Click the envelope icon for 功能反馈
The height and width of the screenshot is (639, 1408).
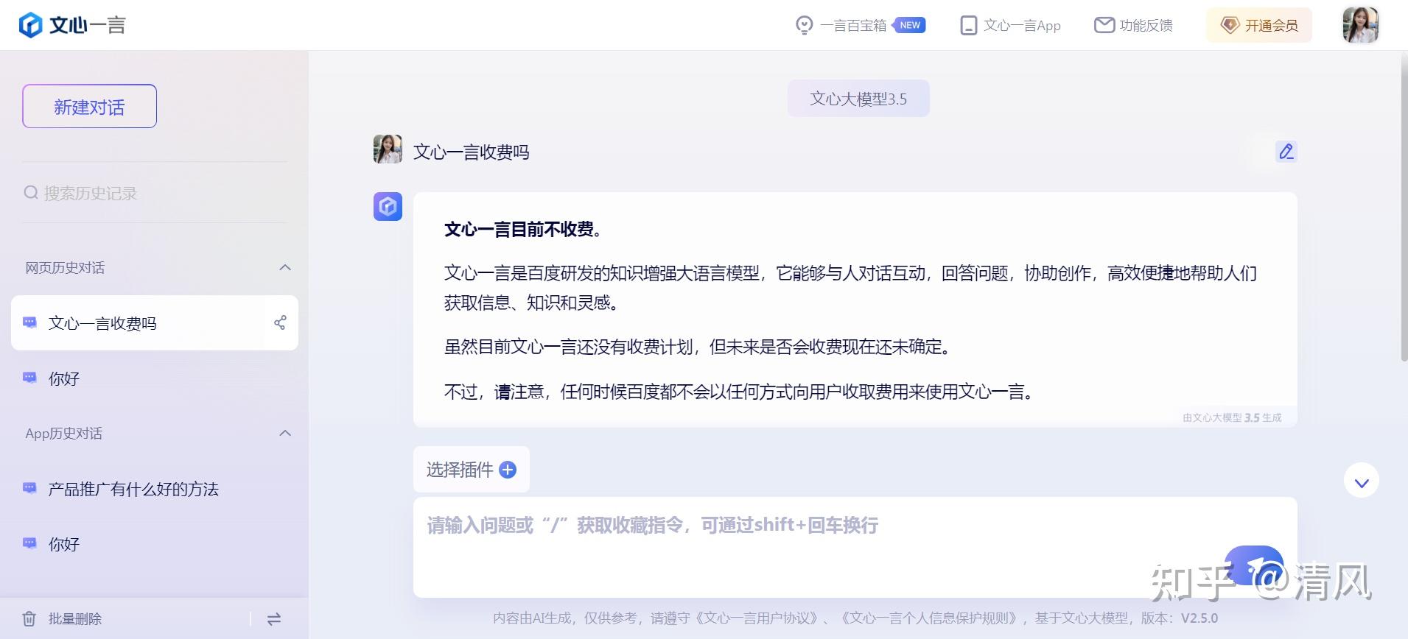point(1104,26)
